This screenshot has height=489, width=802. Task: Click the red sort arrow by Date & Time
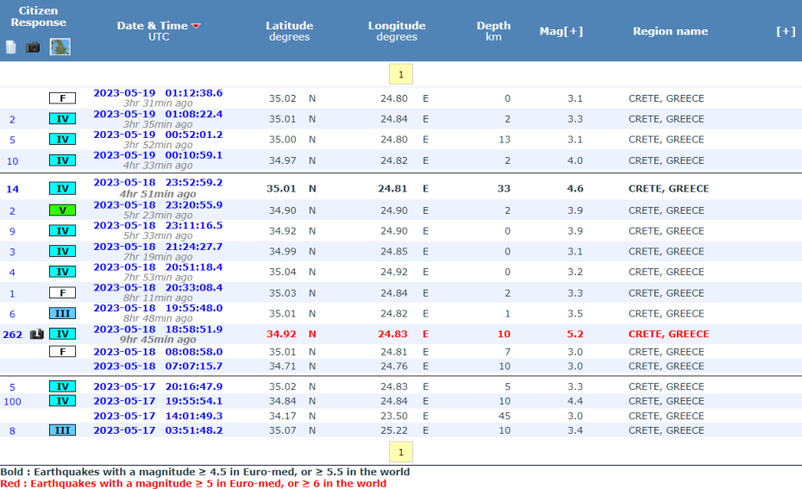click(196, 26)
